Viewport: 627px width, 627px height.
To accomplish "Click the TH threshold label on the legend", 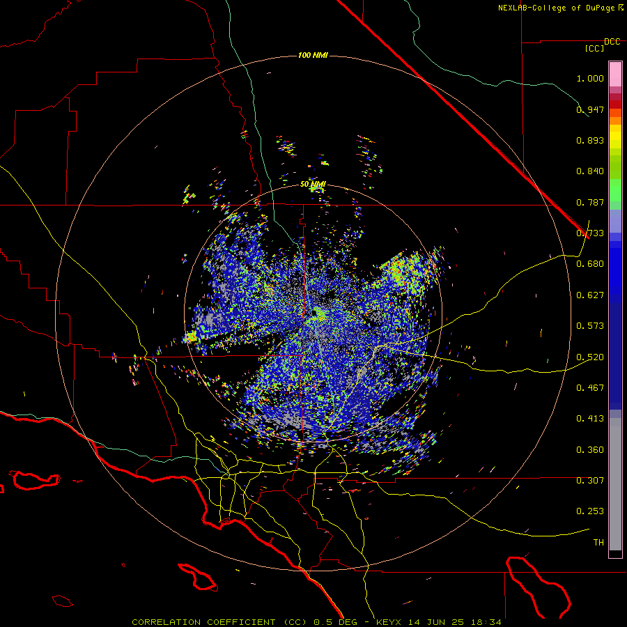I will pyautogui.click(x=598, y=543).
